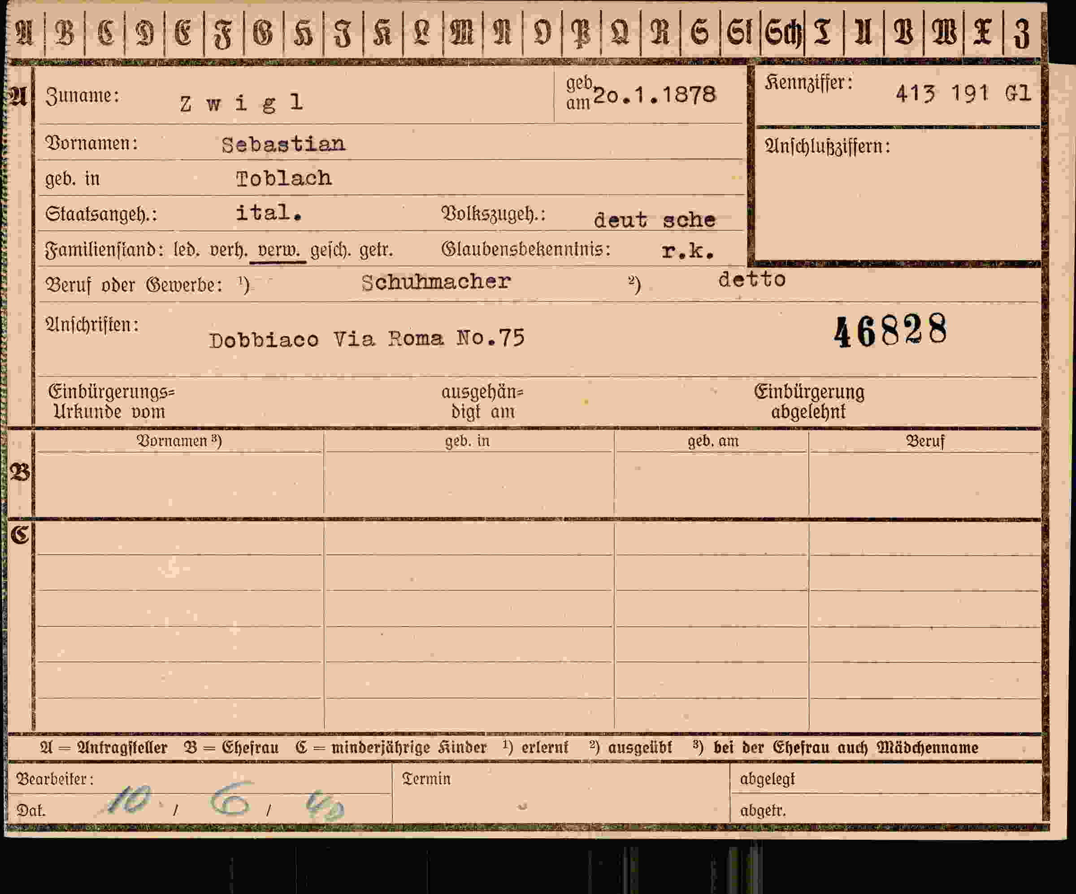Viewport: 1076px width, 894px height.
Task: Select the address "Dobbiaco Via Roma No.75"
Action: coord(367,339)
